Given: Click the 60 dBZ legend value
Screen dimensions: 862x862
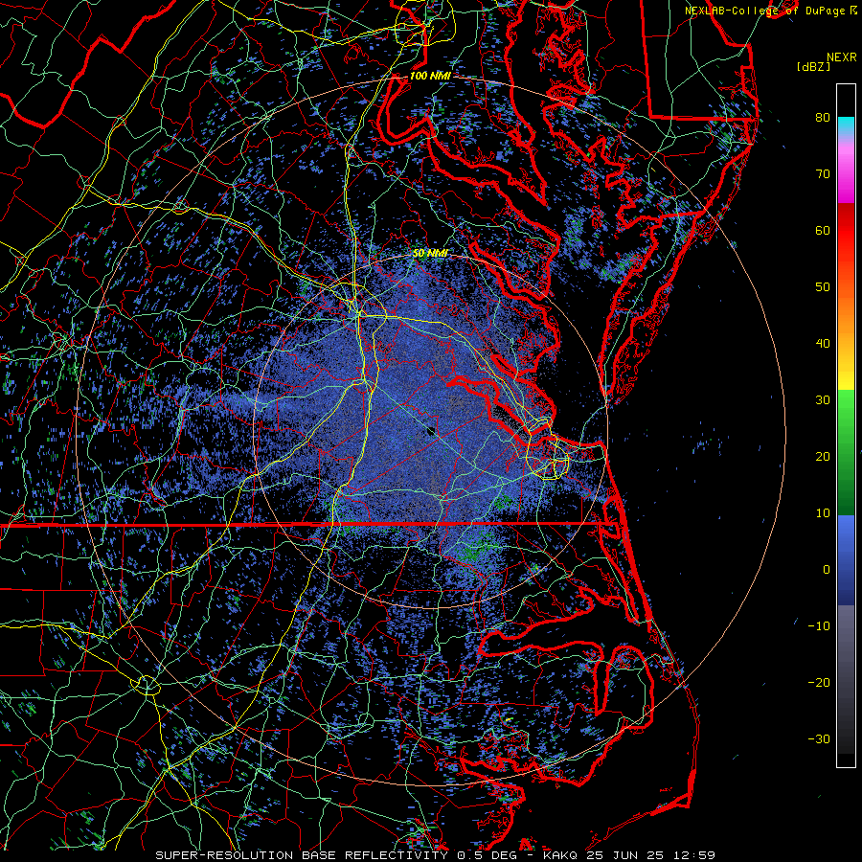Looking at the screenshot, I should coord(823,230).
